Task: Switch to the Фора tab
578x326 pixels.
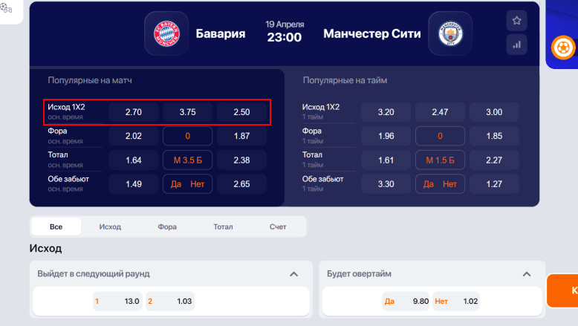Action: pyautogui.click(x=167, y=226)
